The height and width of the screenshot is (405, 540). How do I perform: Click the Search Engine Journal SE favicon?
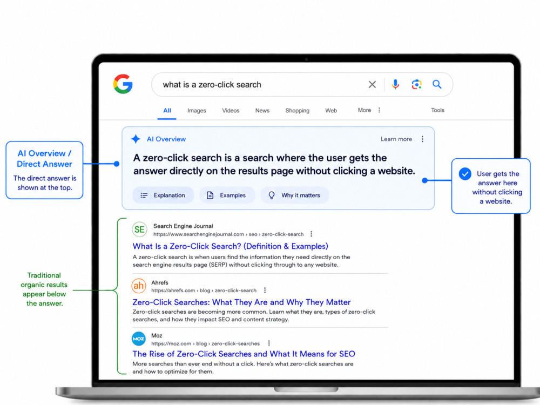[139, 230]
